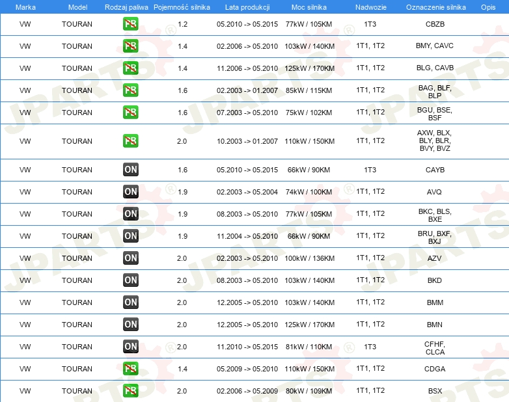Viewport: 509px width, 402px height.
Task: Click the Marka column header
Action: pos(25,7)
